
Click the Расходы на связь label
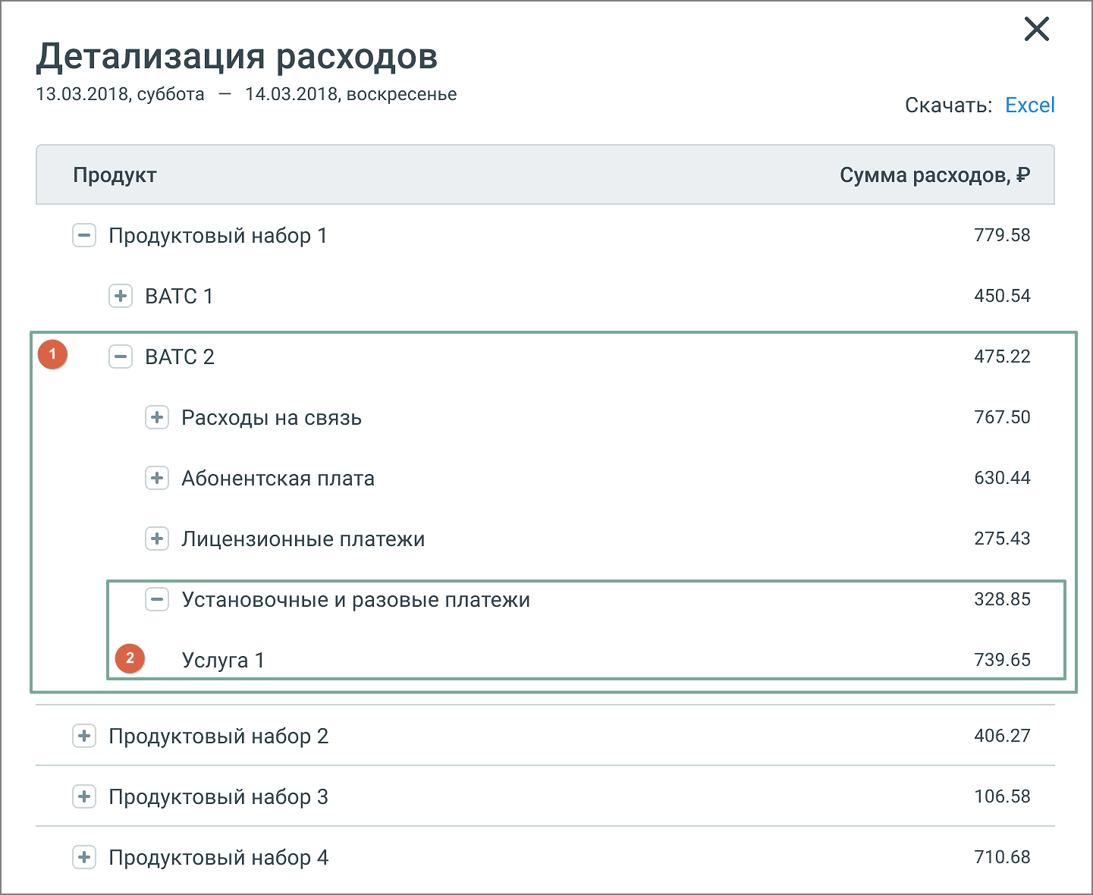point(272,418)
